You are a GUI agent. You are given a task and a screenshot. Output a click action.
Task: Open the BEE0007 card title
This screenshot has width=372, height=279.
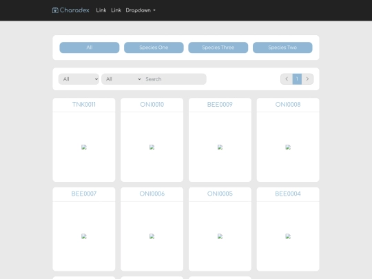pos(84,194)
